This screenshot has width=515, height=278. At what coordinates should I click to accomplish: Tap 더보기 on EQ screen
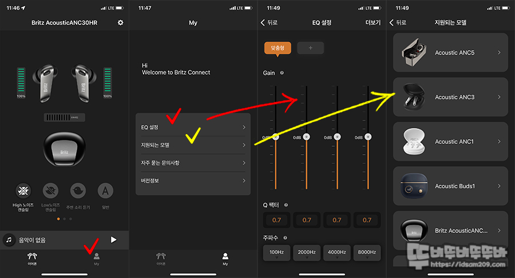373,23
